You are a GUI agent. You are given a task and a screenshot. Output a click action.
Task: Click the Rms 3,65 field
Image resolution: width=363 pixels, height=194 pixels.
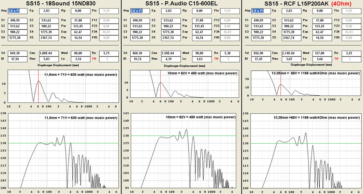(x=292, y=59)
